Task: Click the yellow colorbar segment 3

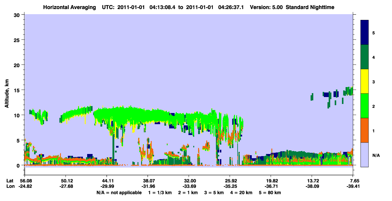Action: pos(365,81)
